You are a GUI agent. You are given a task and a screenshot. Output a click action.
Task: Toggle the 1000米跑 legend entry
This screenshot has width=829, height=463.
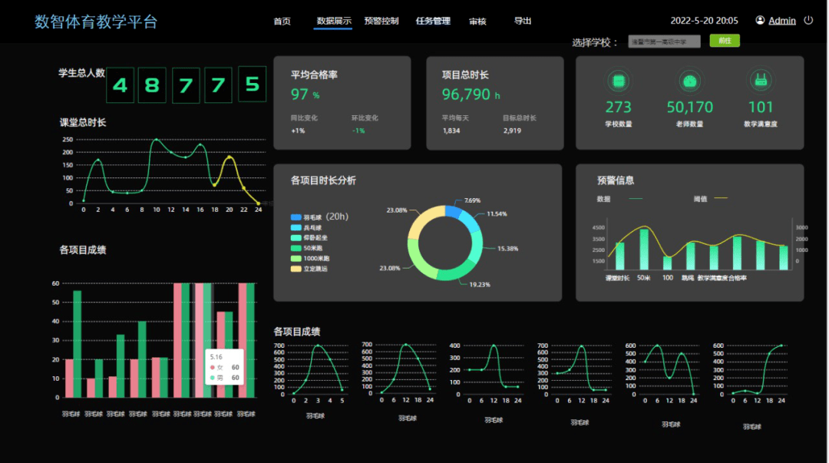click(x=310, y=258)
